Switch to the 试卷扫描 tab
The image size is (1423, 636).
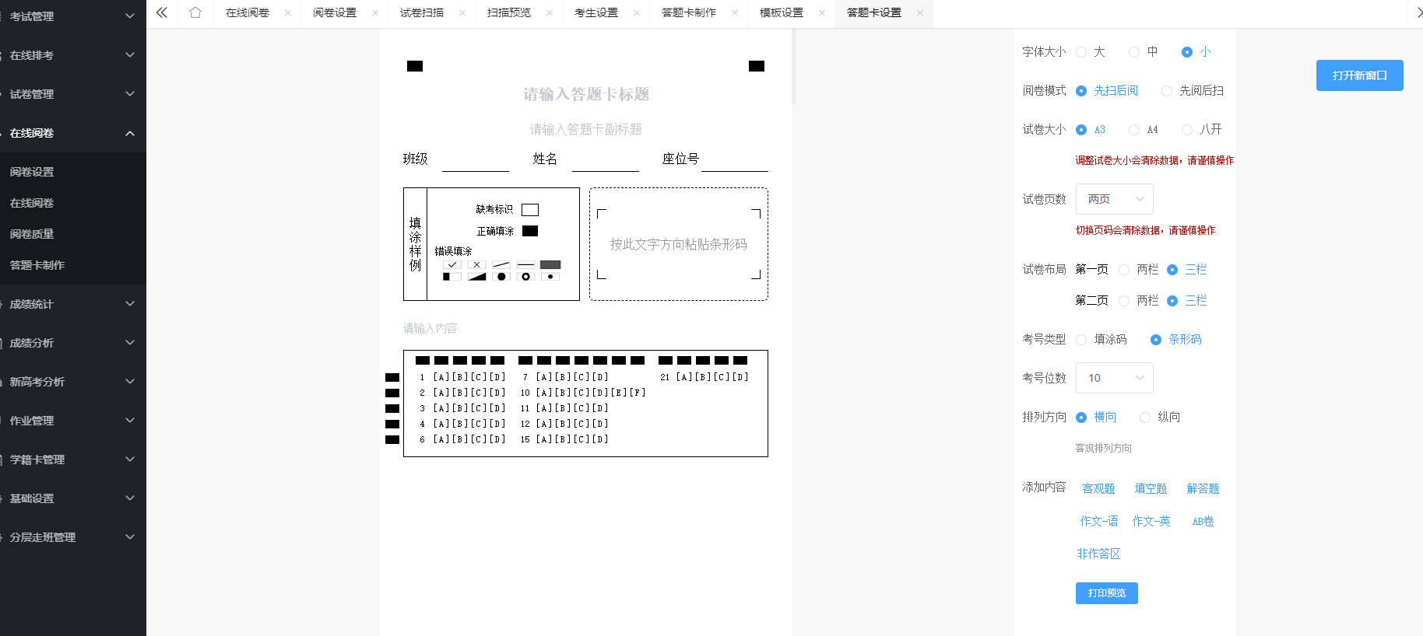click(x=422, y=12)
